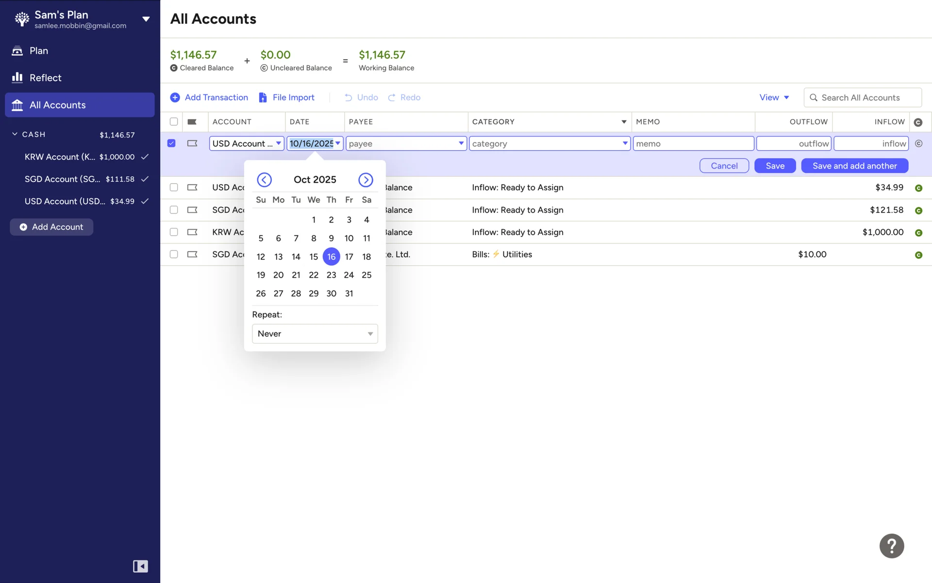Open the Plan page in sidebar

(x=39, y=51)
